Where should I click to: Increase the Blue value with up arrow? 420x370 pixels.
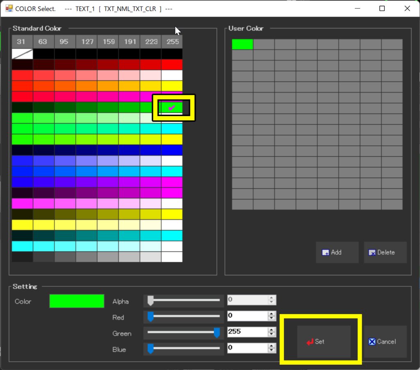click(271, 346)
